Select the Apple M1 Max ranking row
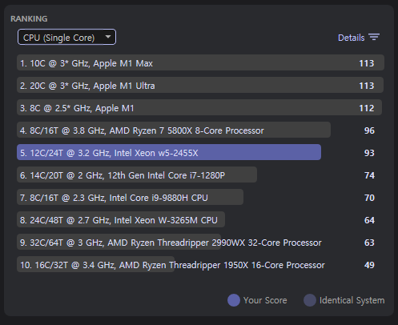Screen dimensions: 398x325 click(200, 62)
